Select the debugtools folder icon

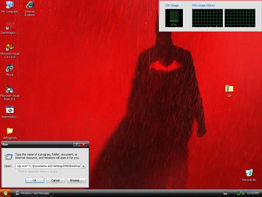pyautogui.click(x=10, y=133)
